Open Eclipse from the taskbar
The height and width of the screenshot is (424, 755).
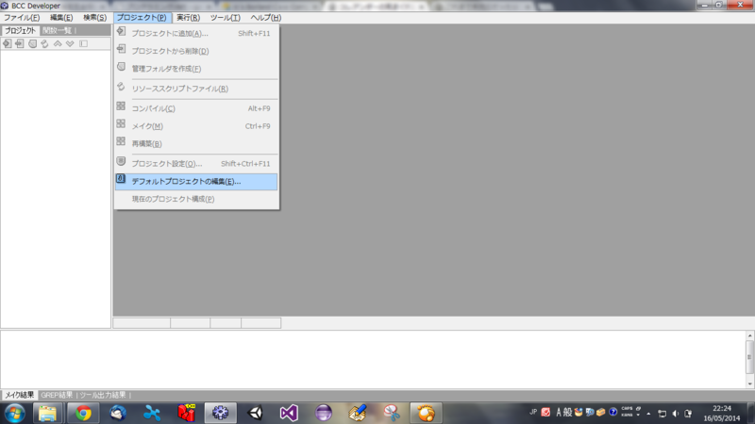tap(324, 414)
